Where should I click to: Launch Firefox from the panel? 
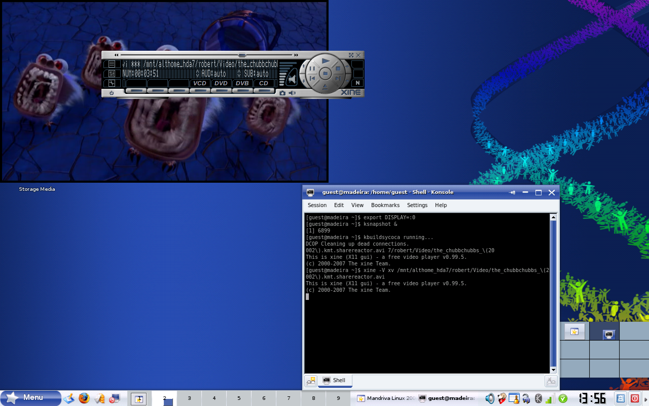click(x=84, y=398)
